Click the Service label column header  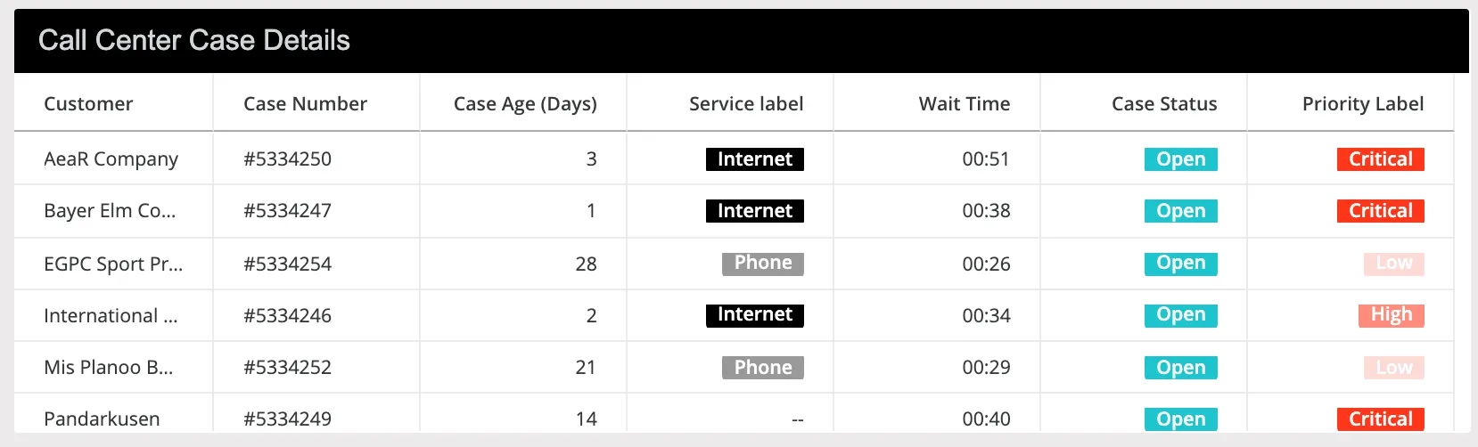point(746,104)
